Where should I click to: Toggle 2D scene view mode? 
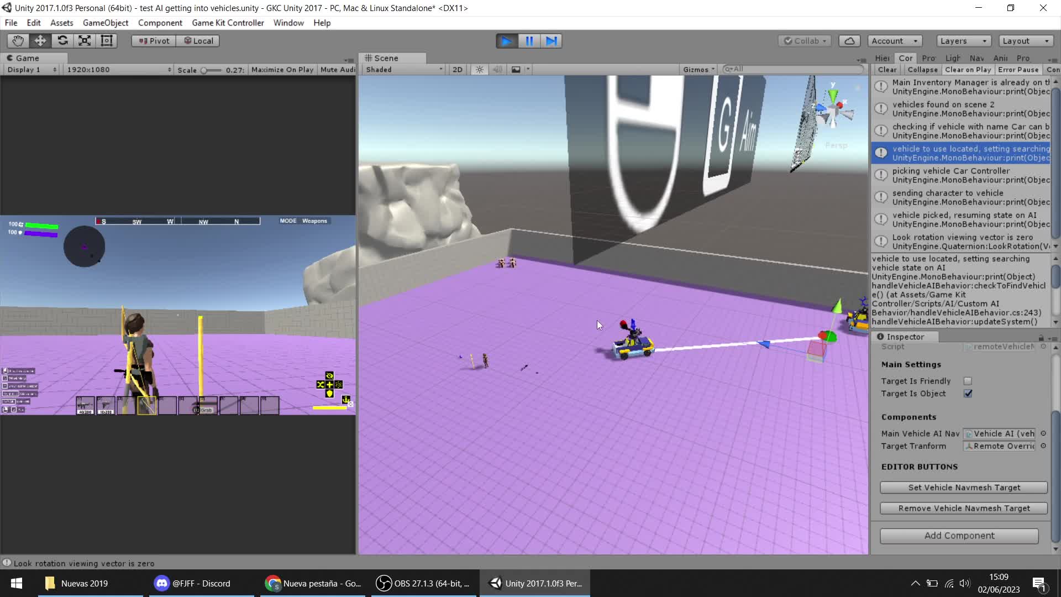tap(457, 70)
